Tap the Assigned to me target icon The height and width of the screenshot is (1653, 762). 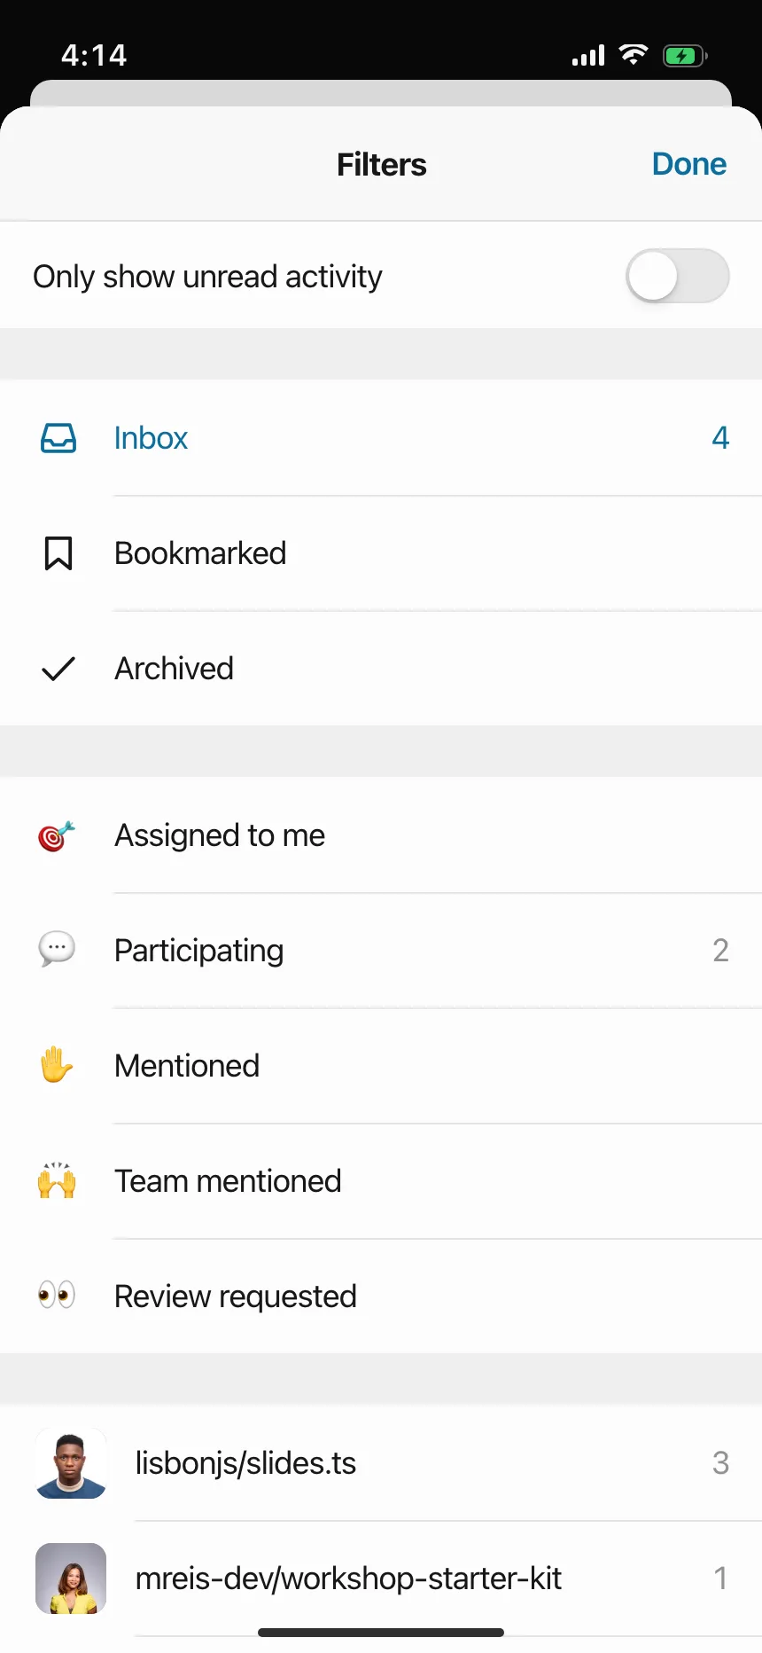tap(57, 835)
